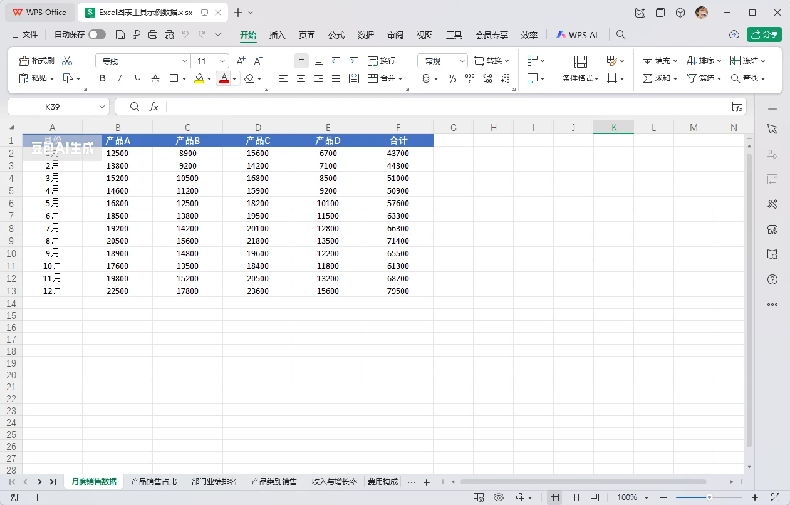This screenshot has height=505, width=790.
Task: Increase indent icon
Action: 354,61
